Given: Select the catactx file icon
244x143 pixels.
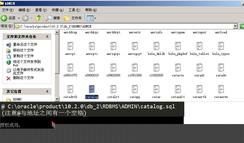Looking at the screenshot, I should click(x=178, y=68).
